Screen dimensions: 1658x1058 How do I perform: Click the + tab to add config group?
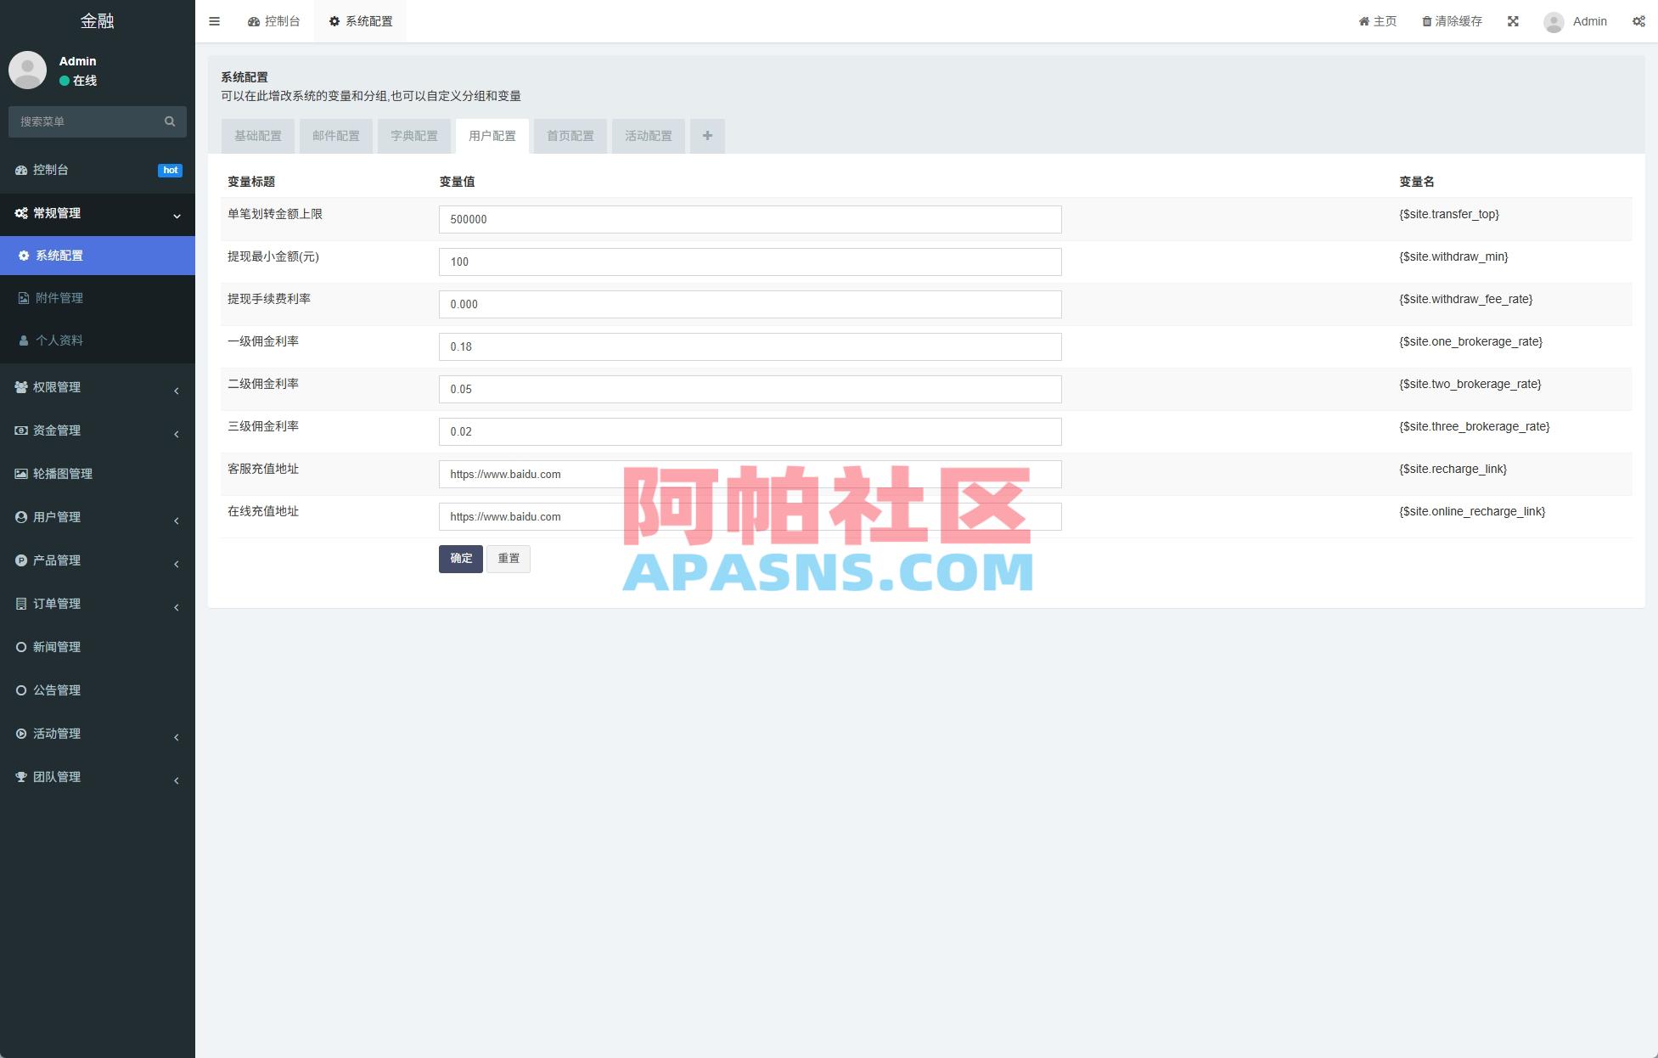point(707,136)
